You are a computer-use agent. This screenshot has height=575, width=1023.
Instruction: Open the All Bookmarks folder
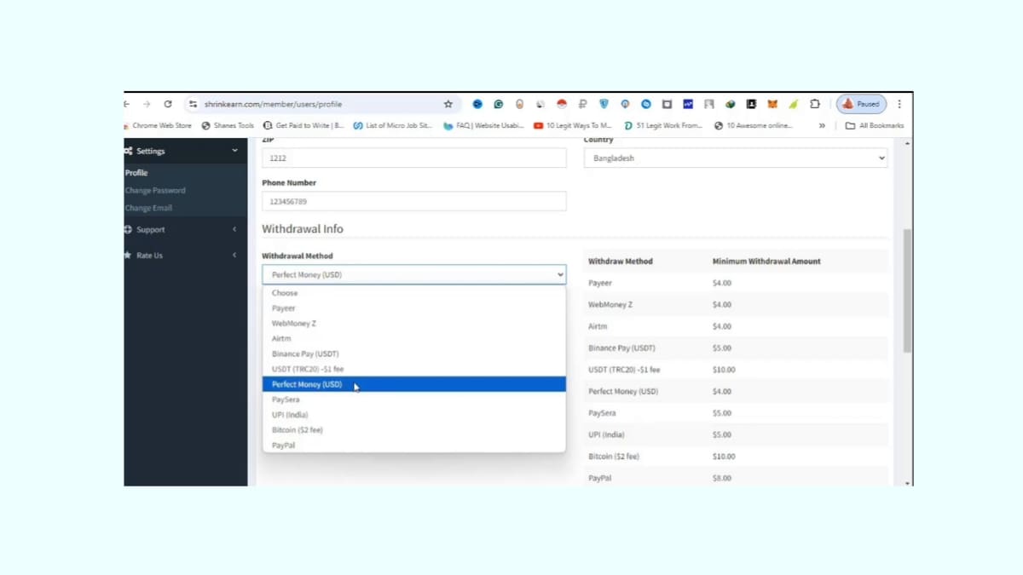click(874, 125)
